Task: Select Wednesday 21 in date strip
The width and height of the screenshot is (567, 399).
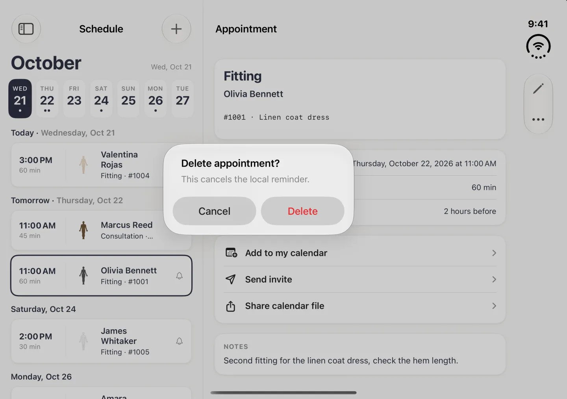Action: [x=20, y=99]
